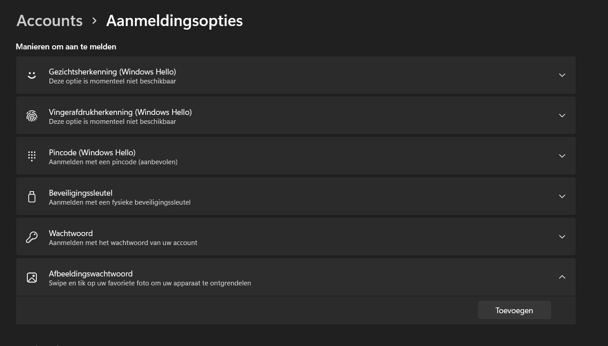Click the PIN keypad icon
Image resolution: width=608 pixels, height=346 pixels.
click(x=32, y=156)
